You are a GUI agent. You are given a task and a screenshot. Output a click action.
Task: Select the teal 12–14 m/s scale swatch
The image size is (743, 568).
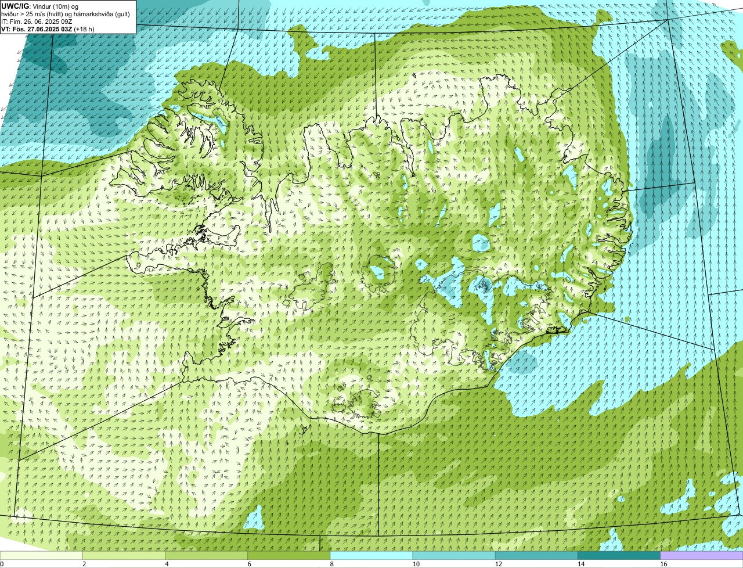(536, 555)
